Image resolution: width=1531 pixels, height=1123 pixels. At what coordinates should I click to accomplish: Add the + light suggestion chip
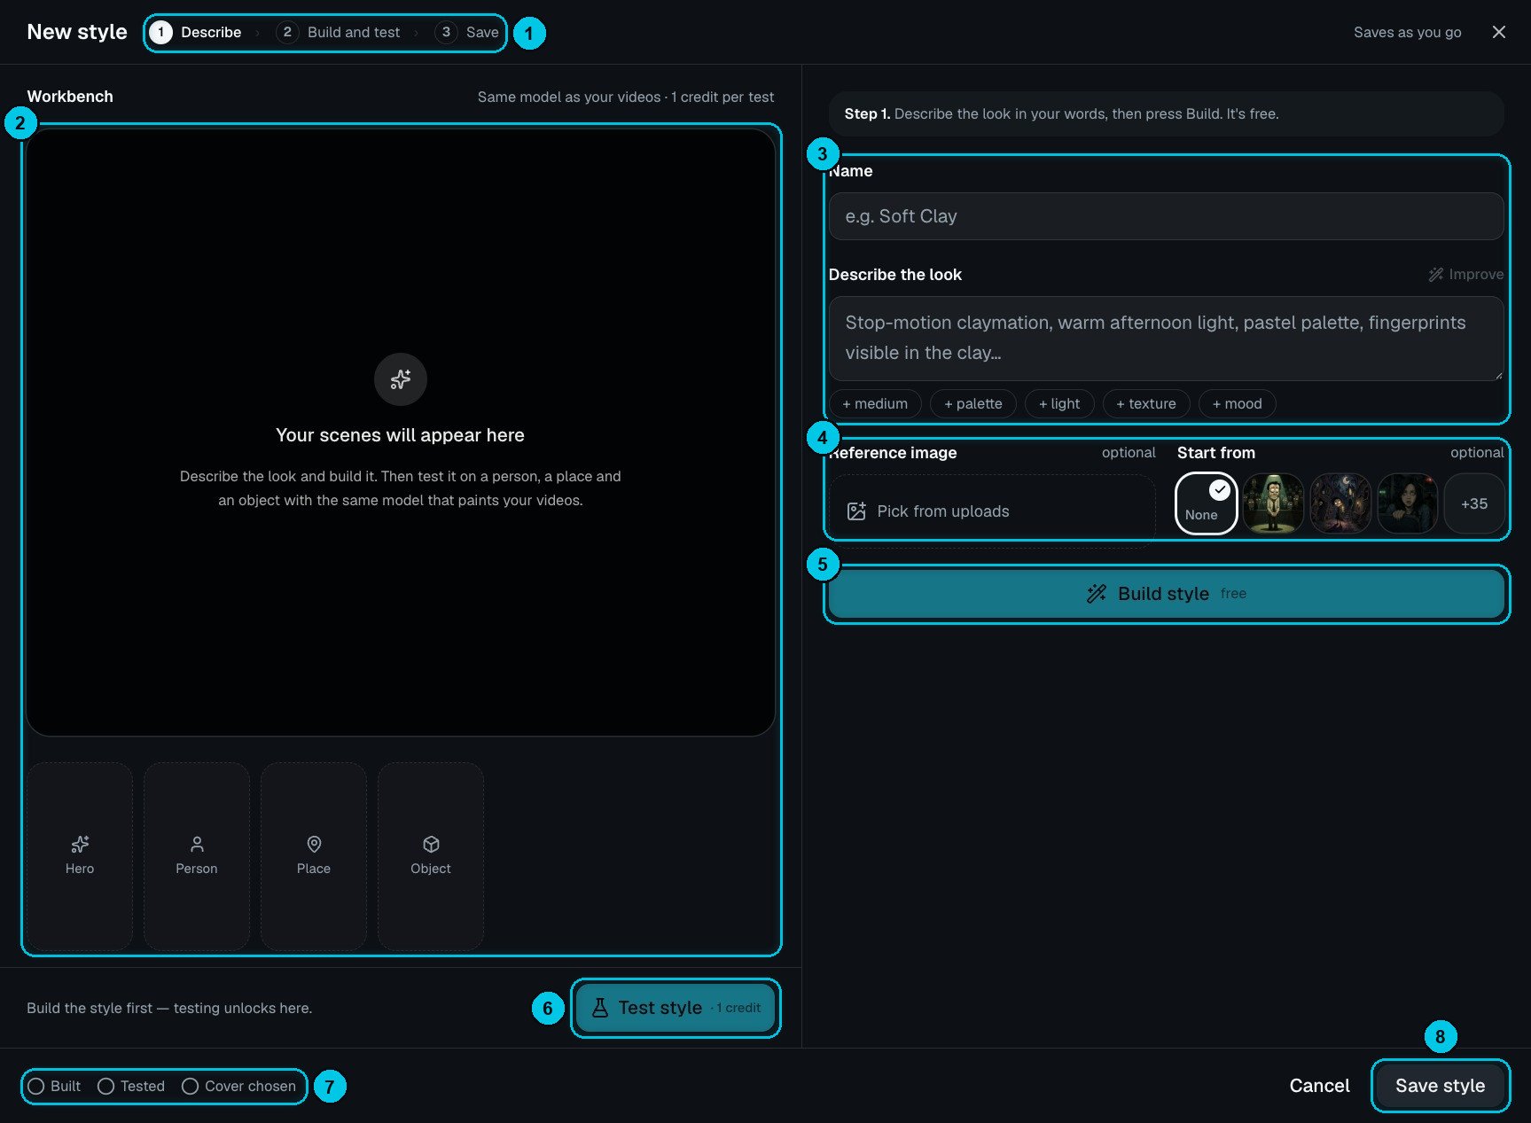tap(1059, 403)
